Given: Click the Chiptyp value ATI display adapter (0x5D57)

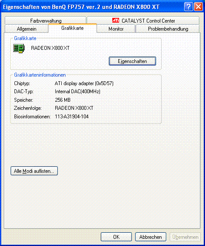Looking at the screenshot, I should [84, 83].
